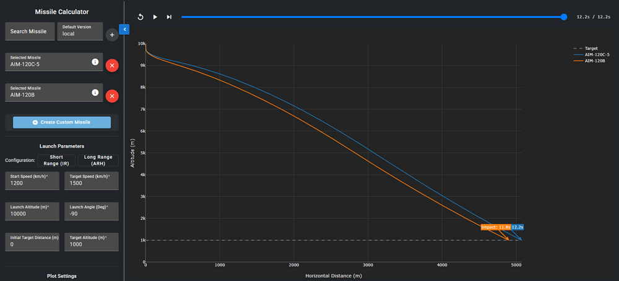Click the Search Missile button
The image size is (619, 281).
[28, 31]
